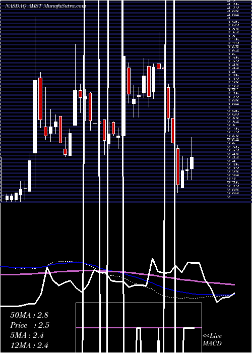
Task: Click the '12MA : 2.4' label
Action: [x=29, y=345]
